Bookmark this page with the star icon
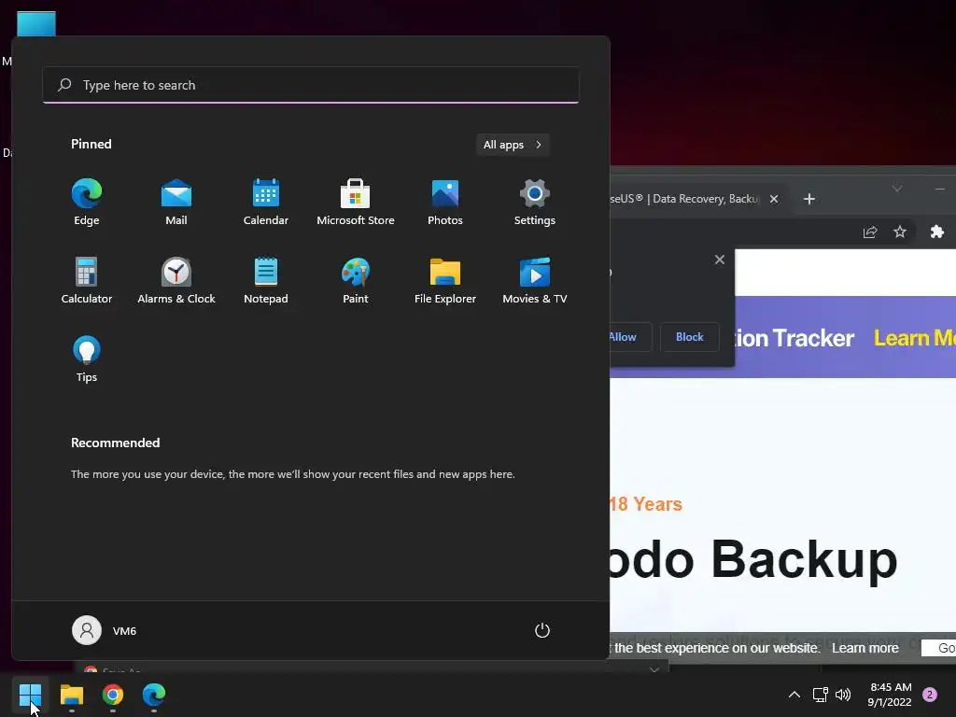The height and width of the screenshot is (717, 956). click(900, 232)
